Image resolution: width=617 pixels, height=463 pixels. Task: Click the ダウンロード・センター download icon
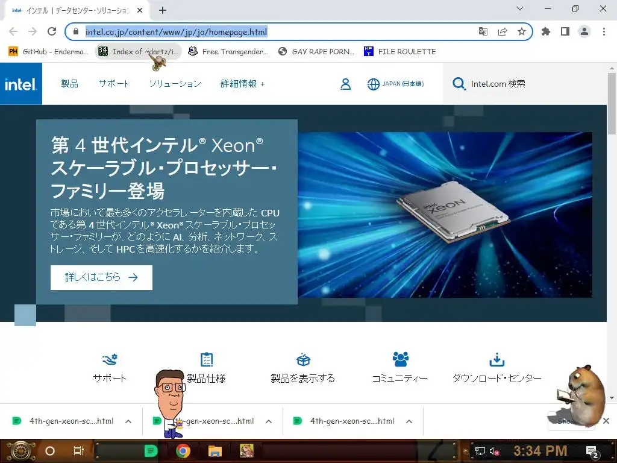point(497,359)
